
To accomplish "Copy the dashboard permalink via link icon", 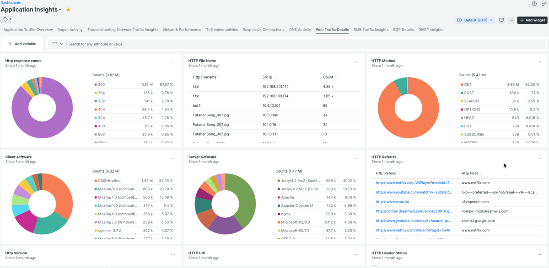I will pyautogui.click(x=543, y=4).
